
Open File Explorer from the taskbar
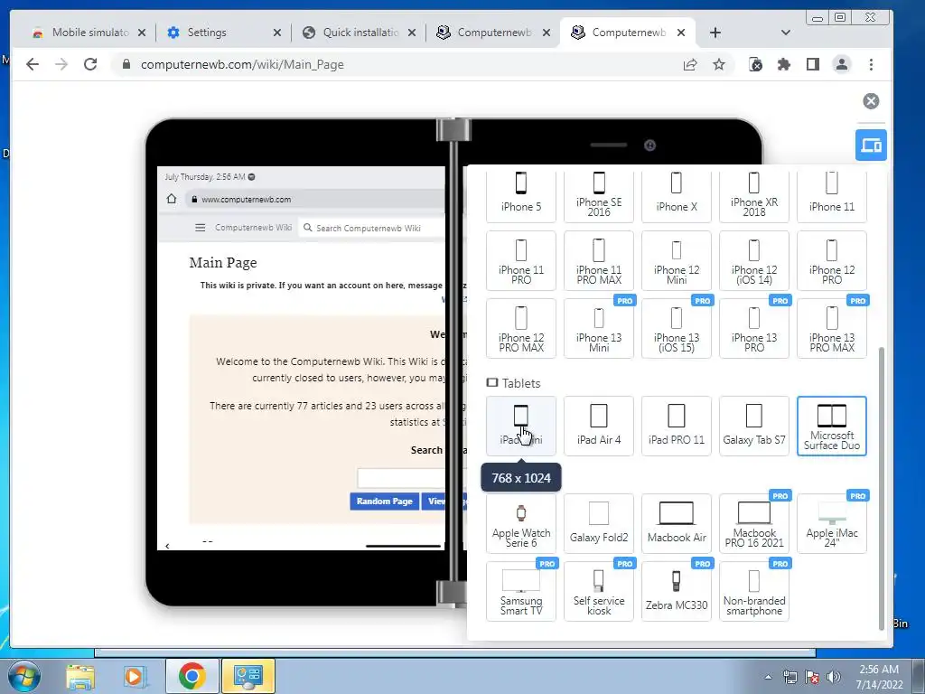click(80, 676)
